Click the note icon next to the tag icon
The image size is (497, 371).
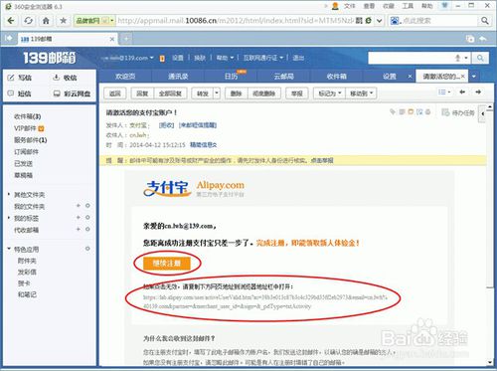402,112
